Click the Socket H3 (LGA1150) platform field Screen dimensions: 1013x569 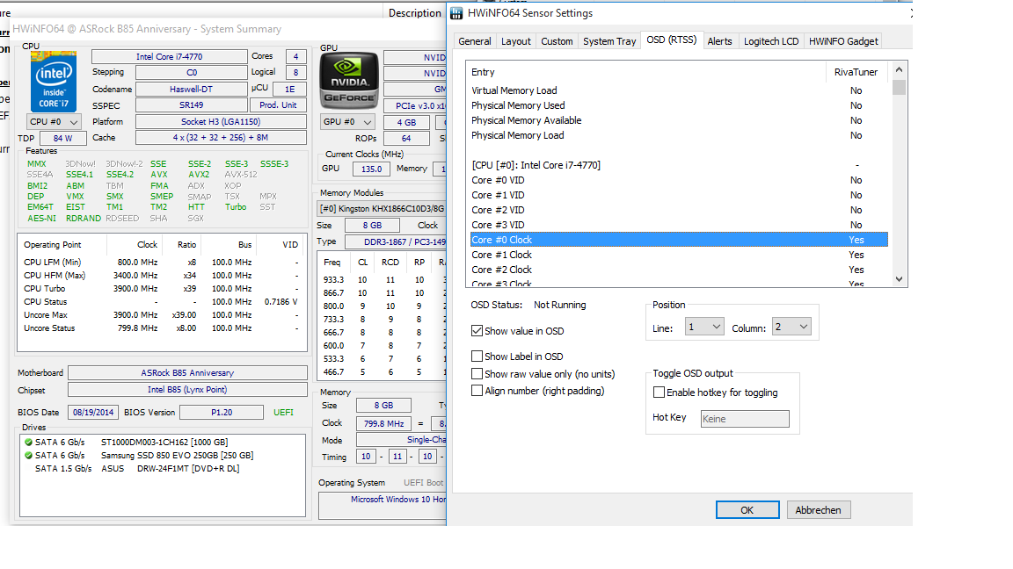point(221,121)
